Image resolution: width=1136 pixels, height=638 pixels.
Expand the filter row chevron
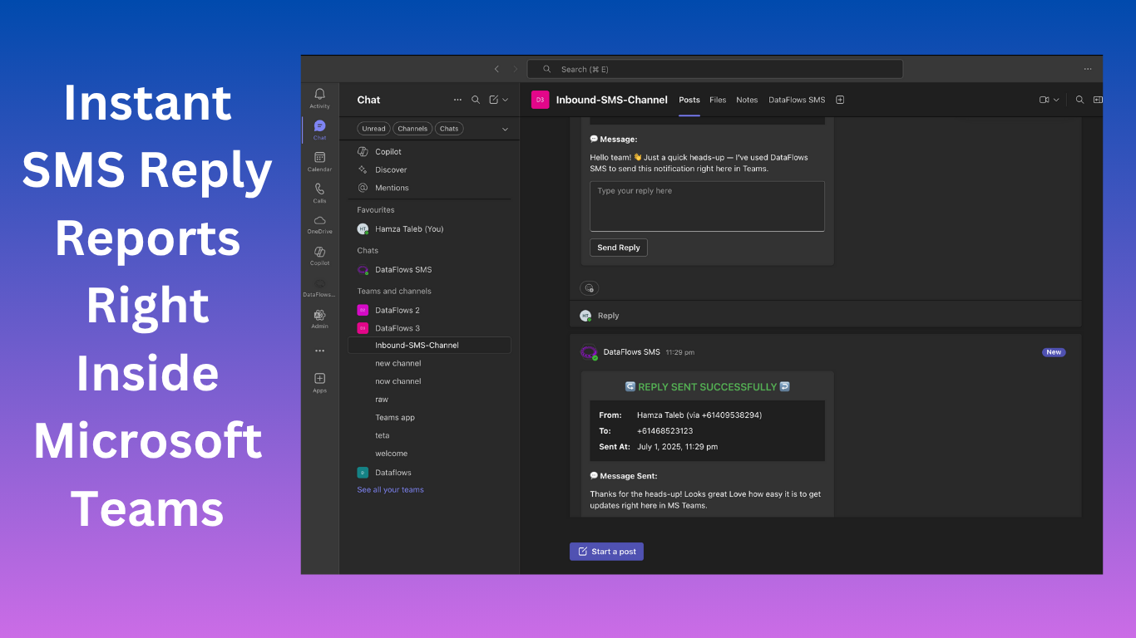(x=505, y=129)
